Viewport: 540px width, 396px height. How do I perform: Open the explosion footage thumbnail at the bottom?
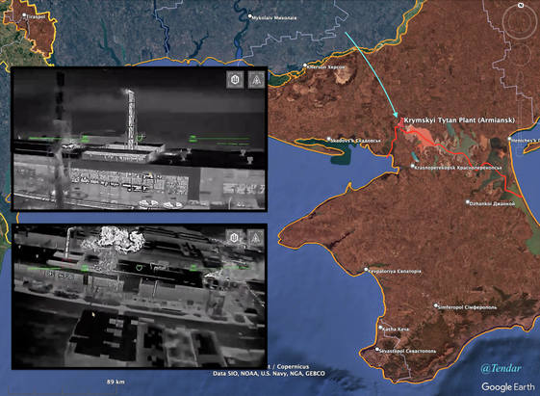pyautogui.click(x=140, y=297)
